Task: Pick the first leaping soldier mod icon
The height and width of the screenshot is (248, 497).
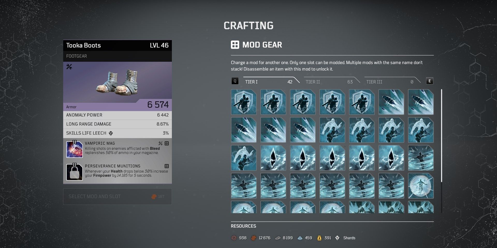Action: [332, 130]
